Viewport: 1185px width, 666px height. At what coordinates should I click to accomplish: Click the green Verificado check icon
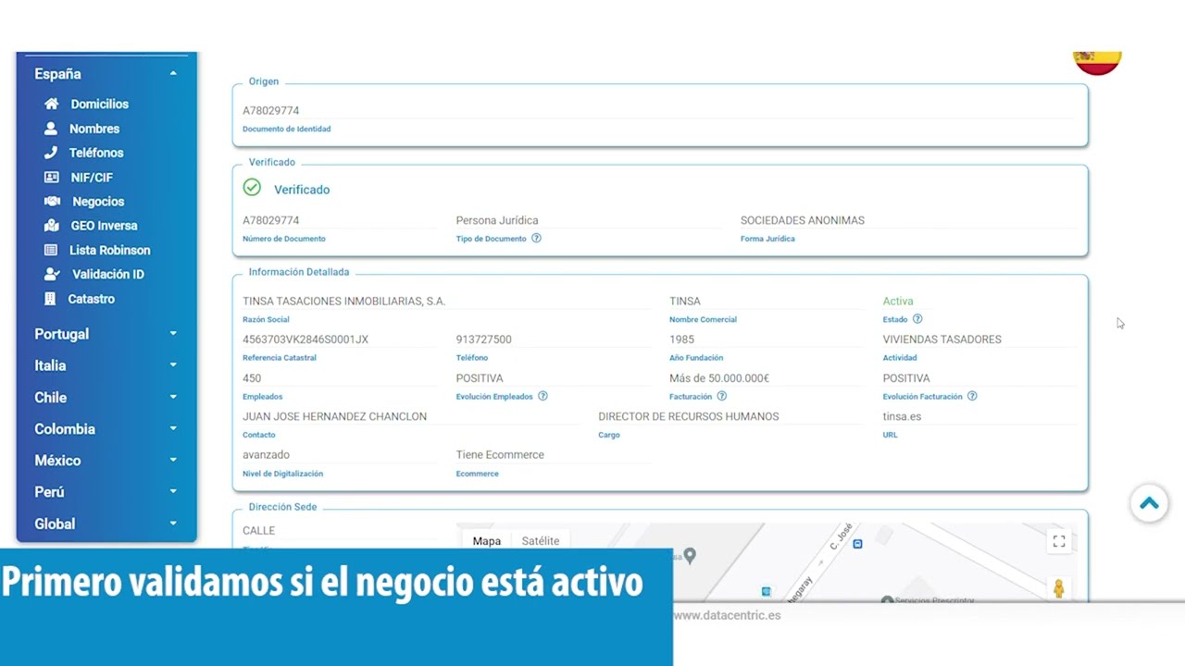pyautogui.click(x=252, y=188)
